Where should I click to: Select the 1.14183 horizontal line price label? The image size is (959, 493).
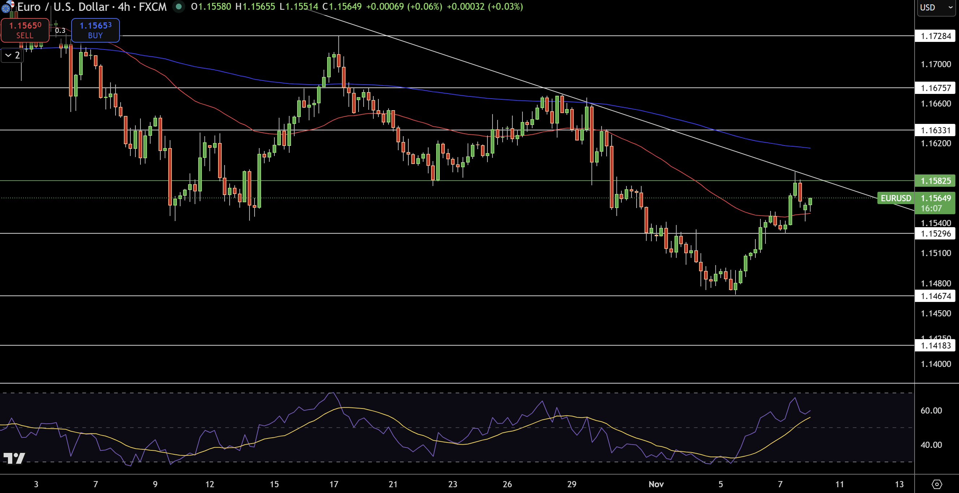pos(935,345)
